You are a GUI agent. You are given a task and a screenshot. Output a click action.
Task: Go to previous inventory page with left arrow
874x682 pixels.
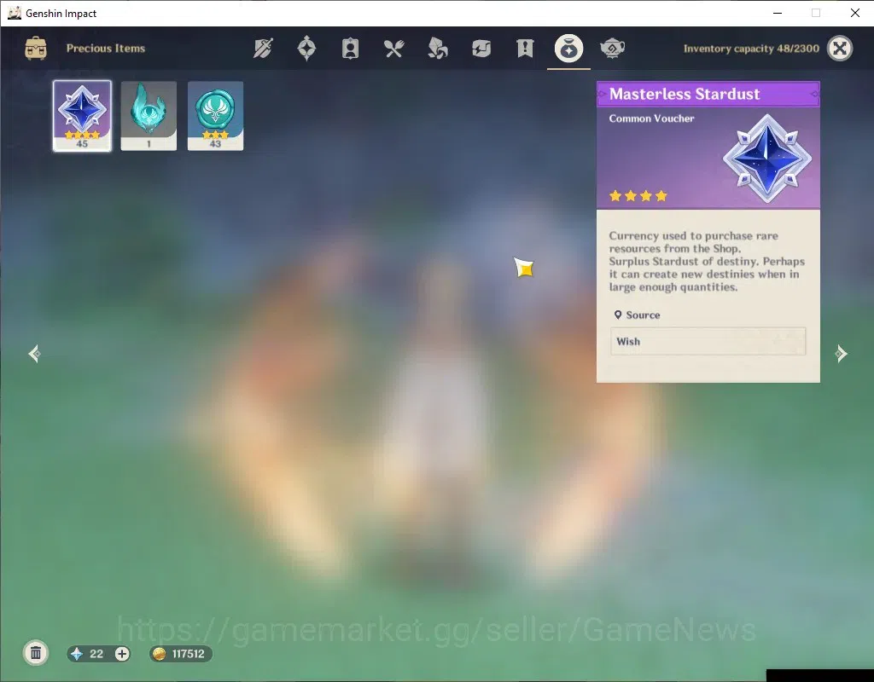(x=34, y=354)
